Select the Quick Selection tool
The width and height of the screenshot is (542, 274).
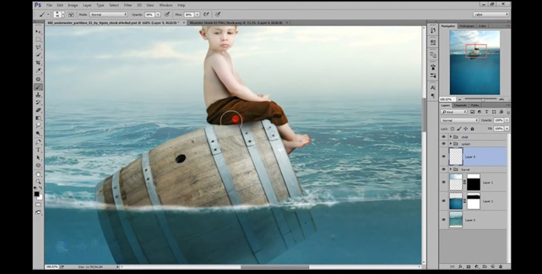coord(39,55)
